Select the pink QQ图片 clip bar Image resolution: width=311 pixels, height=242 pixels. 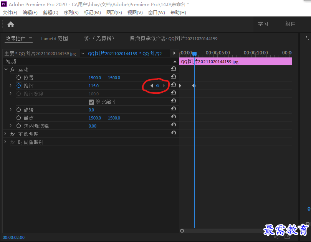click(235, 62)
